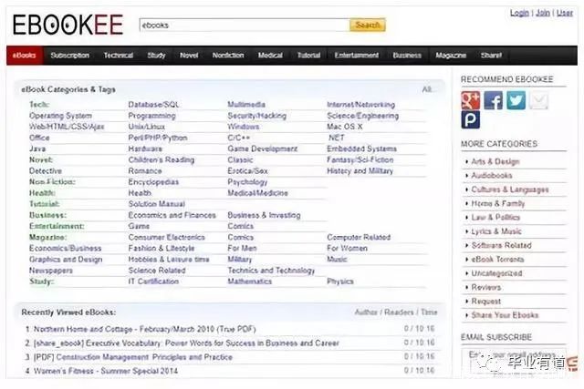Open eBook Torrents in More Categories
584x389 pixels.
click(497, 260)
